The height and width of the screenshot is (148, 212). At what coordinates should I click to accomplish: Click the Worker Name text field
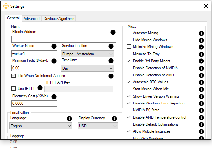click(34, 54)
